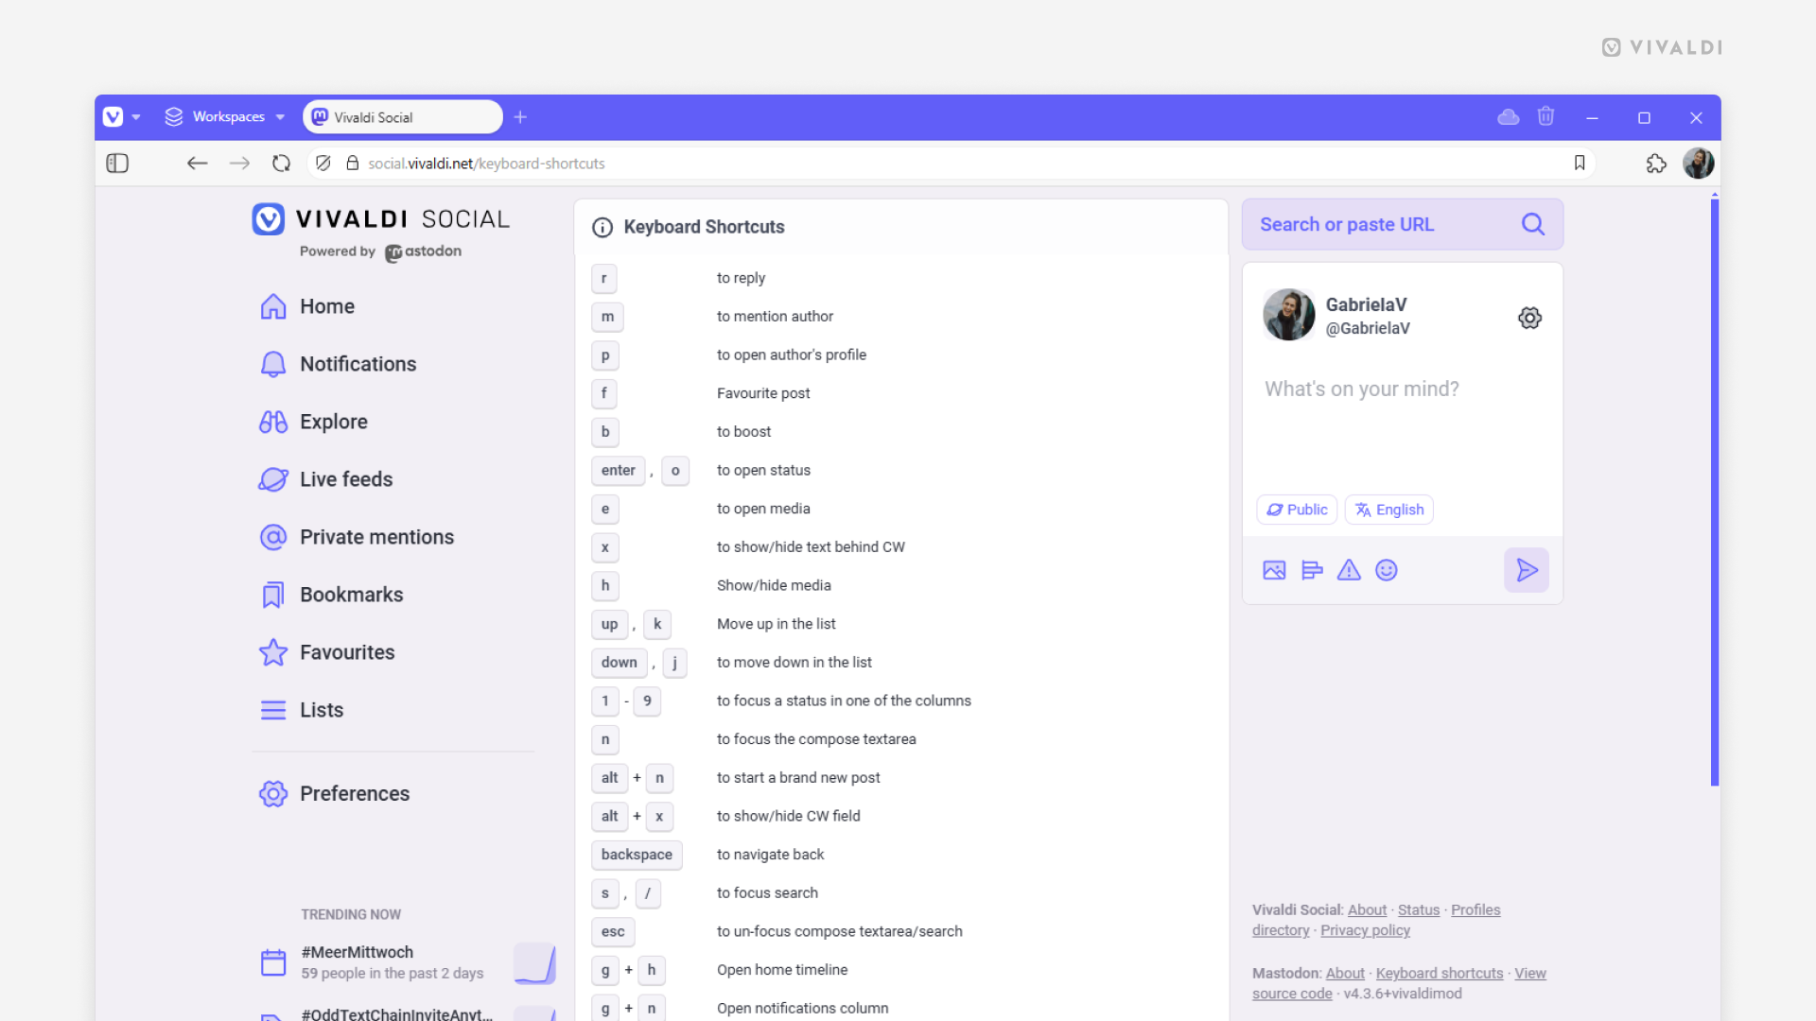Image resolution: width=1816 pixels, height=1021 pixels.
Task: Open the Vivaldi menu icon
Action: click(x=113, y=117)
